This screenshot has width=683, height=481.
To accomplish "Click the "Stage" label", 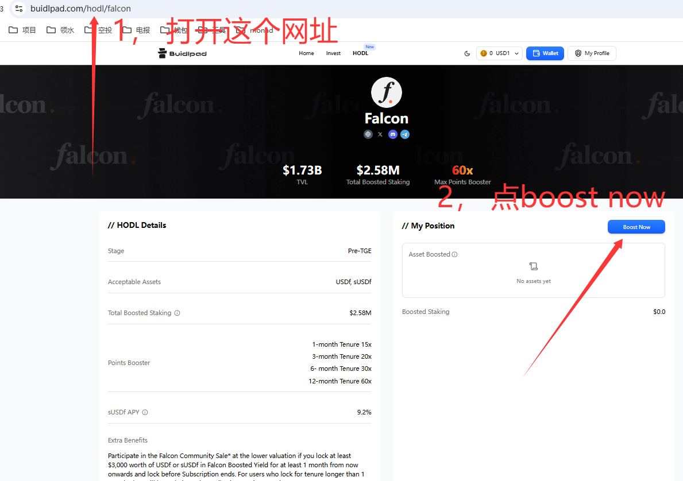I will click(116, 251).
